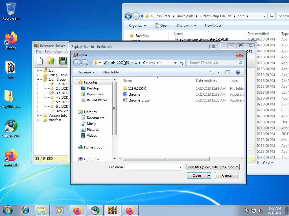Open the Organize menu in Explorer window
Viewport: 289px width, 216px height.
137,26
